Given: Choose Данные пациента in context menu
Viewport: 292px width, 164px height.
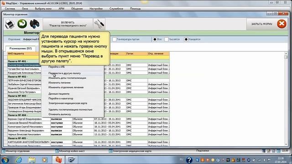Looking at the screenshot, I should (73, 94).
